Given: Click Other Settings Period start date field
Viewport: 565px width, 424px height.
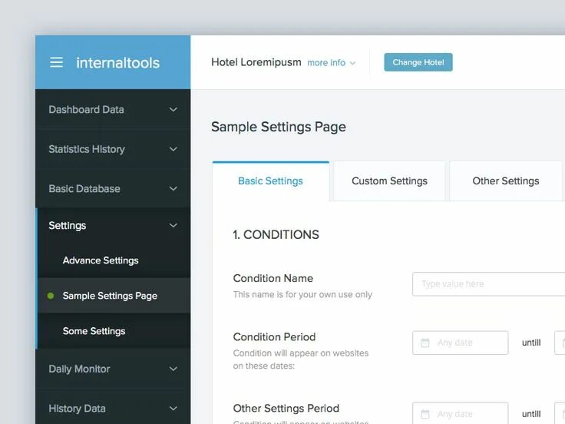Looking at the screenshot, I should coord(460,413).
